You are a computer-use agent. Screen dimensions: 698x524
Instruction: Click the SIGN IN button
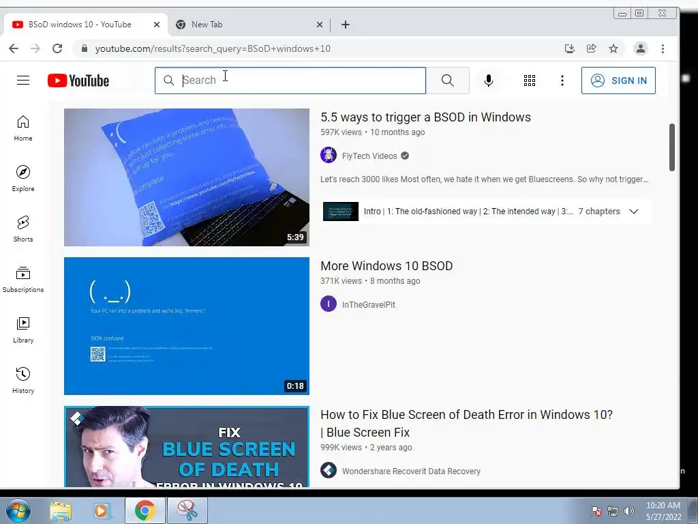pyautogui.click(x=618, y=81)
